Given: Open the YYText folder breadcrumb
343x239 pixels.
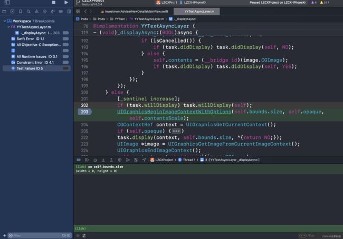Looking at the screenshot, I should (117, 19).
